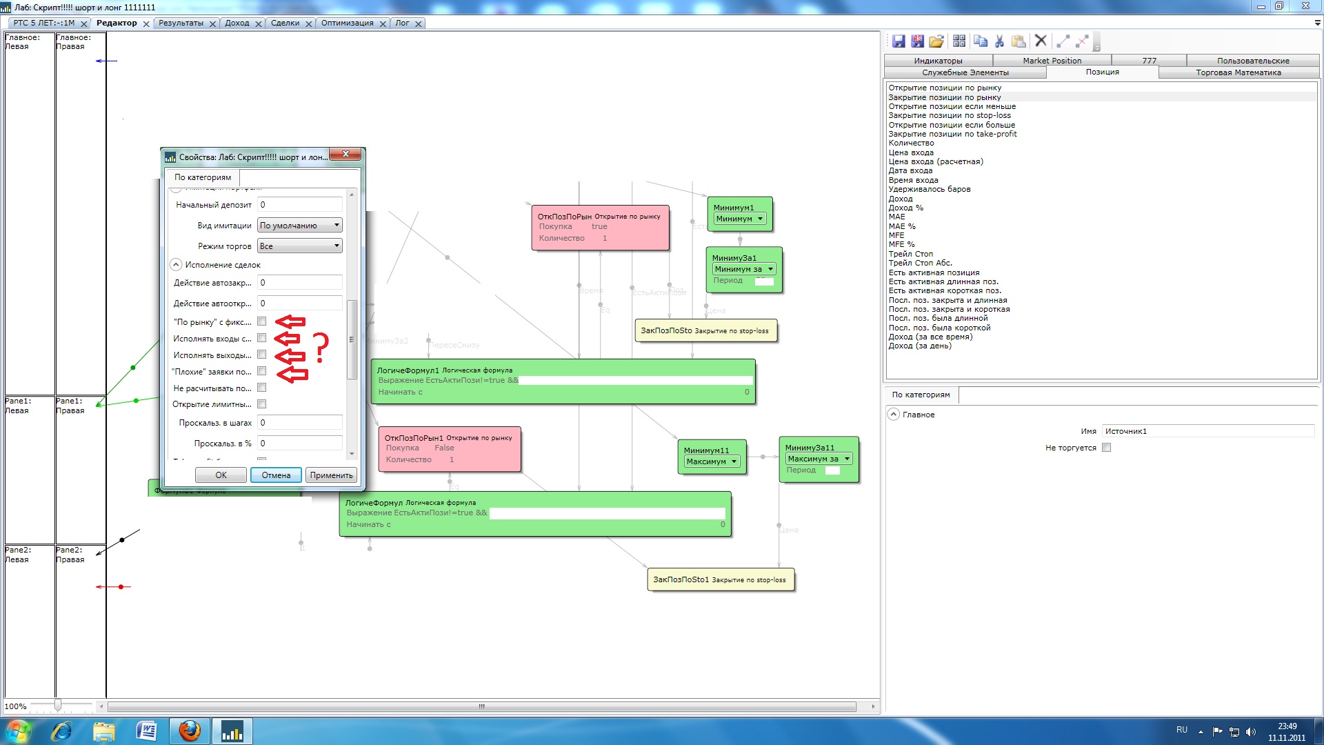This screenshot has height=745, width=1324.
Task: Click the Save script toolbar icon
Action: pos(898,41)
